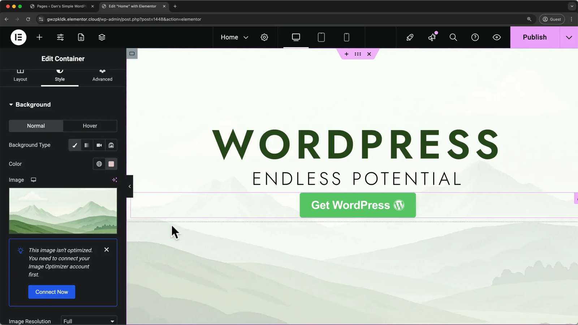Open Publish options dropdown arrow

(569, 37)
